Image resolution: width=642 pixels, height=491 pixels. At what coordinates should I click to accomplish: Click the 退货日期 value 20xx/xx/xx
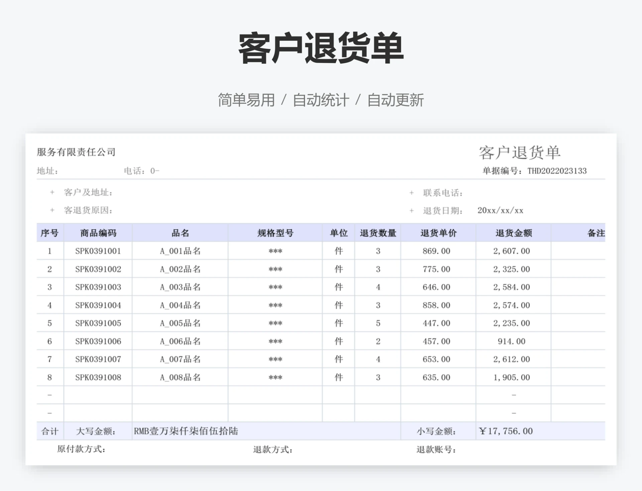pyautogui.click(x=500, y=211)
